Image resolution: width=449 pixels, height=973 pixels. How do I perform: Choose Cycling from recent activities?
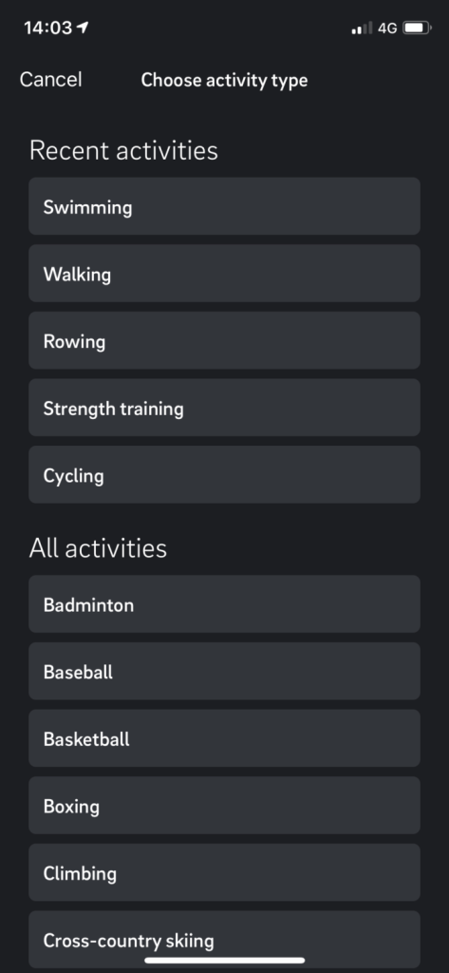(x=224, y=475)
